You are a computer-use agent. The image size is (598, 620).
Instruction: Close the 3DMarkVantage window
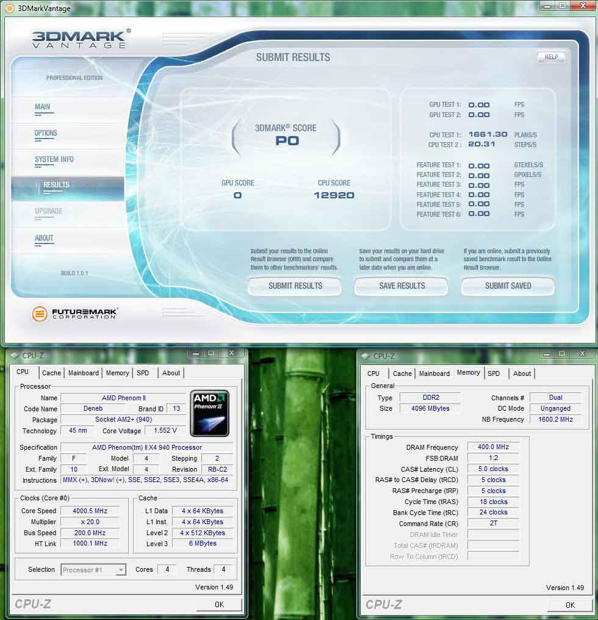[x=583, y=6]
